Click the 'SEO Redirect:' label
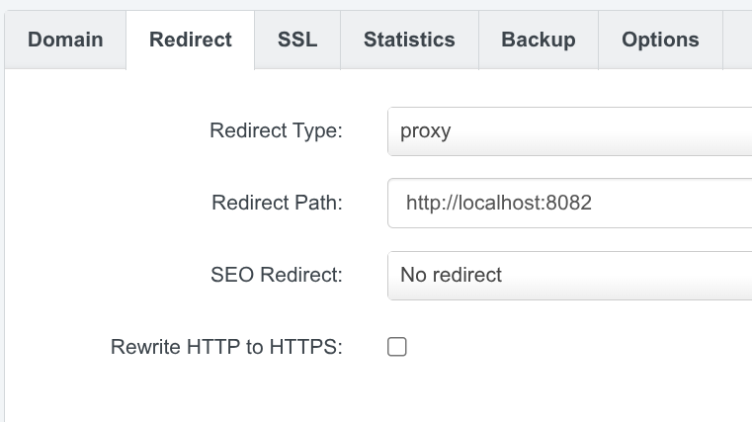The height and width of the screenshot is (422, 752). [276, 276]
